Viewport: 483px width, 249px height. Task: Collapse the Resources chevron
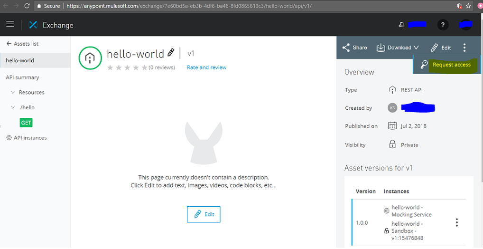pos(13,92)
